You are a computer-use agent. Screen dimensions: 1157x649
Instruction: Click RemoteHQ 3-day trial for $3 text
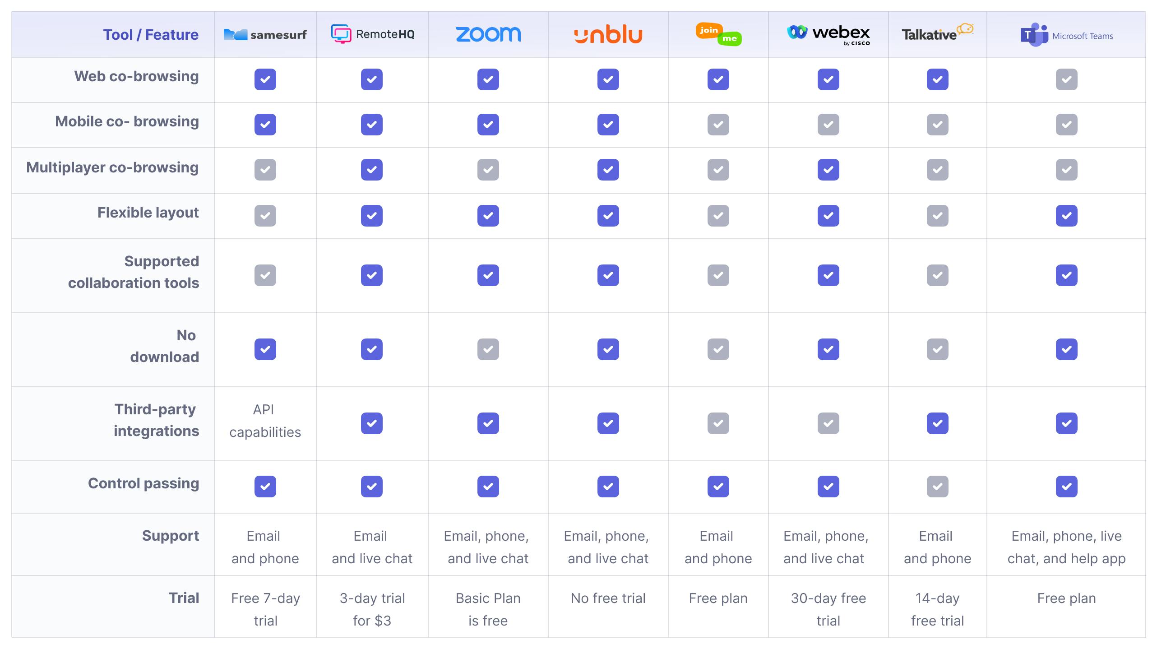coord(372,609)
